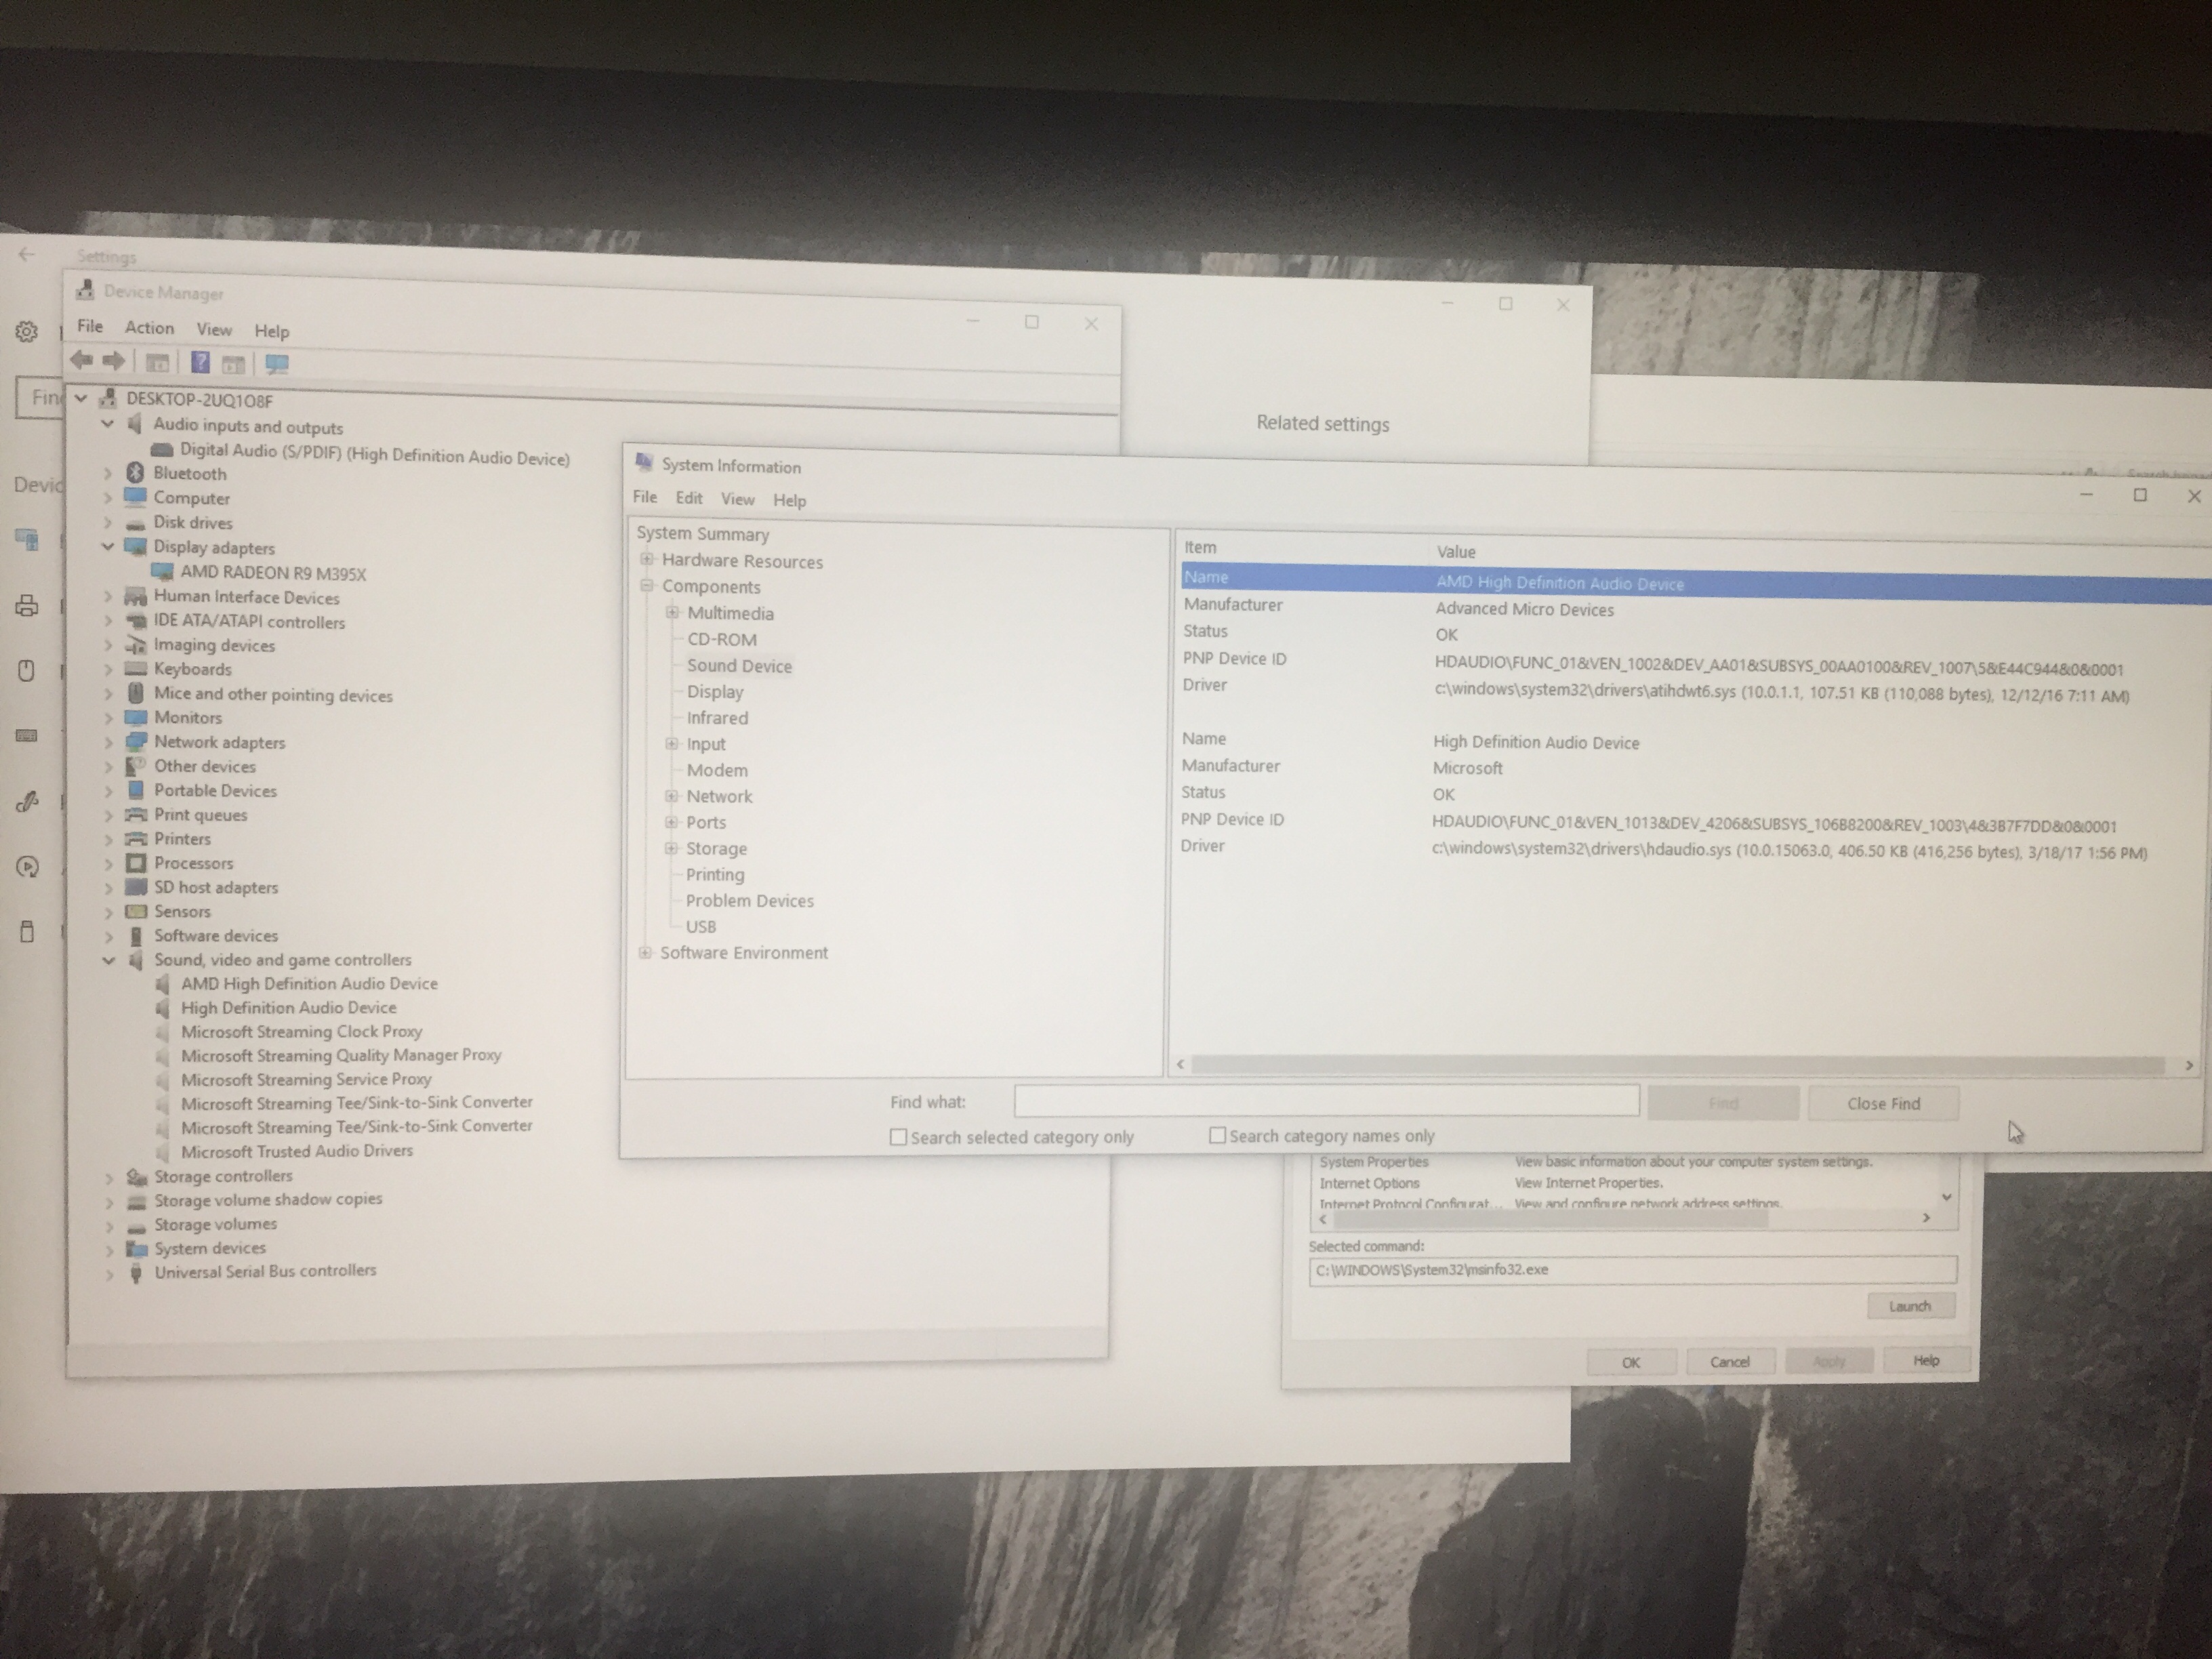This screenshot has height=1659, width=2212.
Task: Open the Action menu in Device Manager
Action: pos(149,328)
